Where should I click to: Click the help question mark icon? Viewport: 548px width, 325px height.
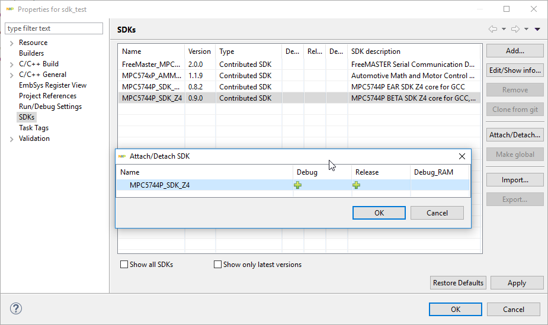[x=16, y=309]
